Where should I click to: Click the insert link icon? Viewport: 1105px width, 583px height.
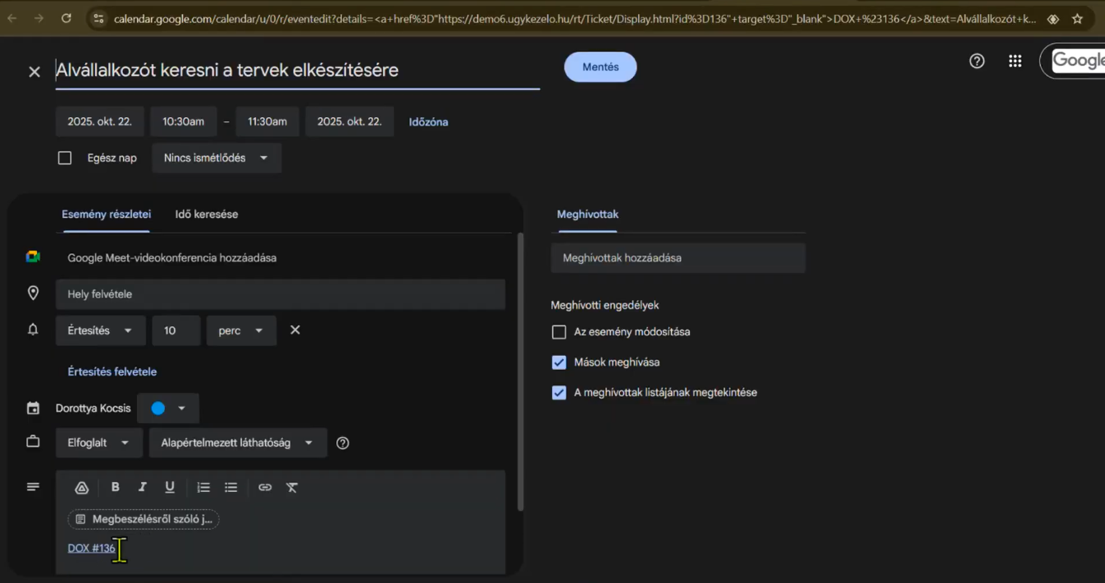[265, 487]
